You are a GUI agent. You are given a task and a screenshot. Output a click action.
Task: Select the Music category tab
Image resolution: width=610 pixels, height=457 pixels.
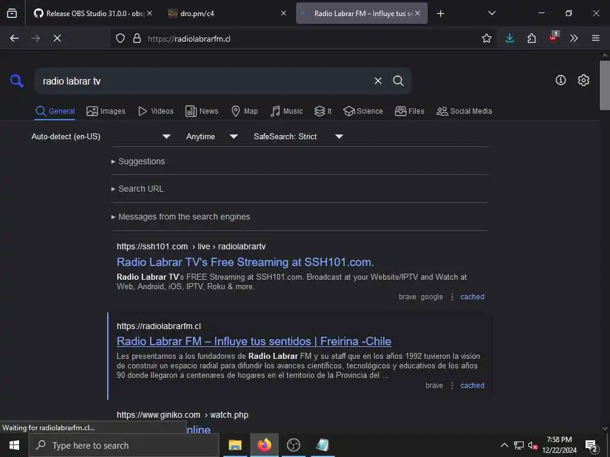pos(287,111)
